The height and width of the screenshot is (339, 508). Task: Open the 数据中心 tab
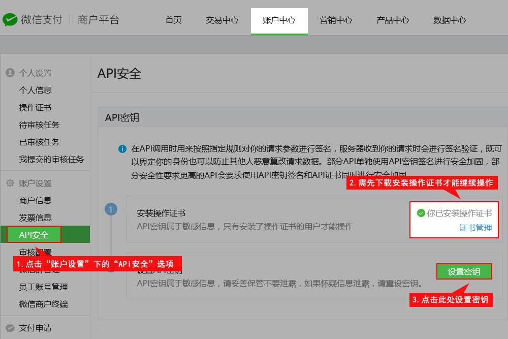[449, 20]
